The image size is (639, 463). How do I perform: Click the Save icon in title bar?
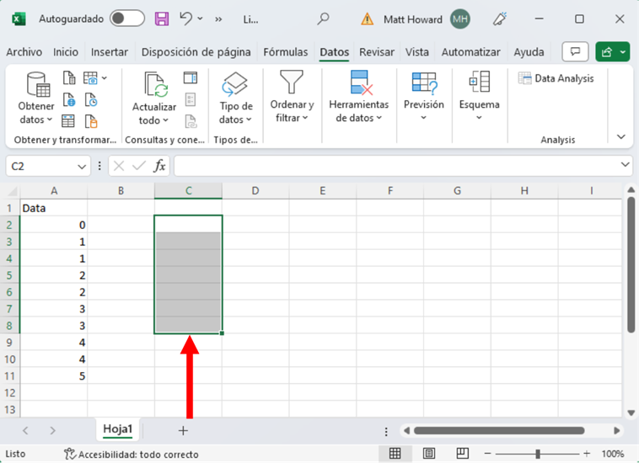coord(162,19)
